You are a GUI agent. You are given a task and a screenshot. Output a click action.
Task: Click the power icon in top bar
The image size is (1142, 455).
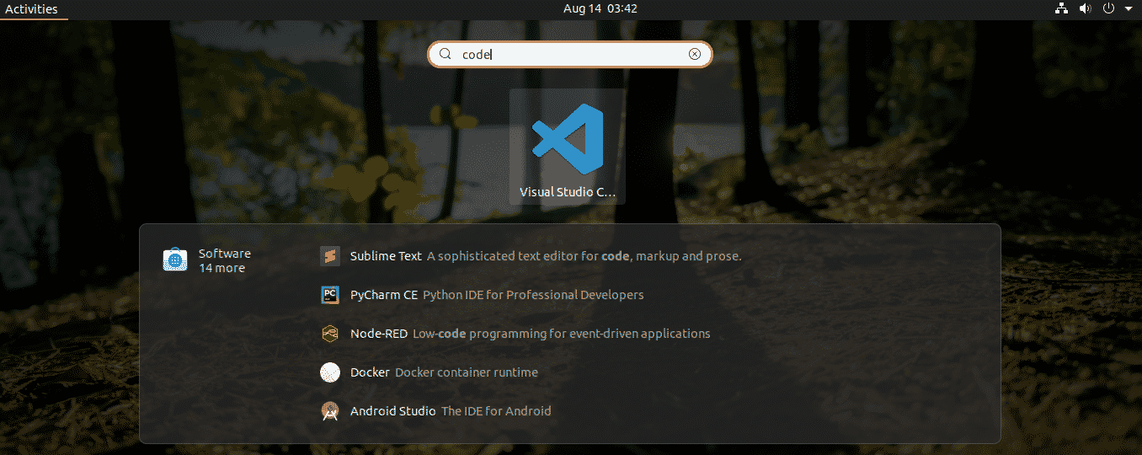coord(1108,9)
